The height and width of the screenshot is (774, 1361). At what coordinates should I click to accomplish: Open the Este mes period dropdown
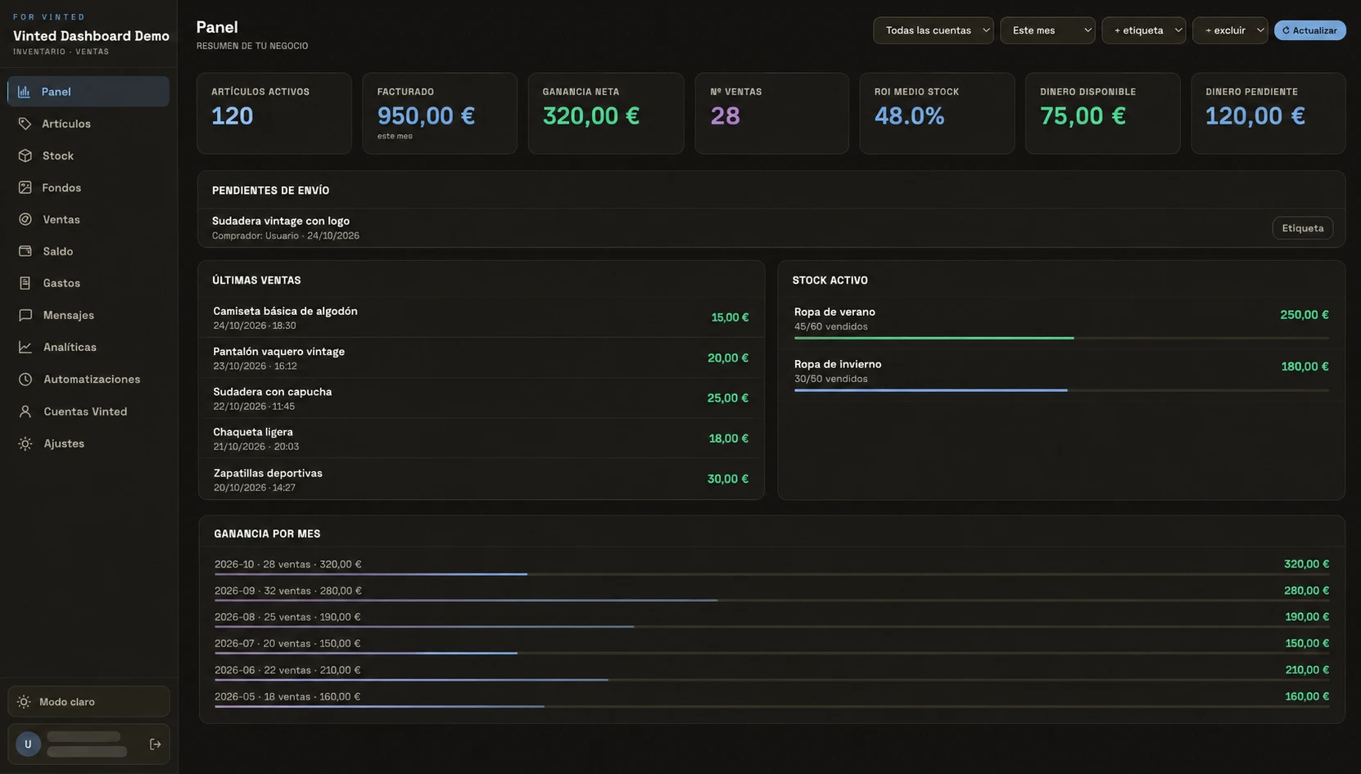pyautogui.click(x=1047, y=30)
